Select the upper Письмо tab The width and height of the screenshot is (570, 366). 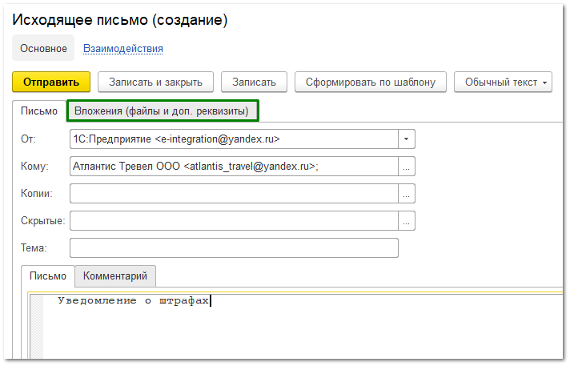pos(38,111)
